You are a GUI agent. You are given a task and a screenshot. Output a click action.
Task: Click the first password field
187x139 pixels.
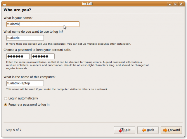point(18,56)
